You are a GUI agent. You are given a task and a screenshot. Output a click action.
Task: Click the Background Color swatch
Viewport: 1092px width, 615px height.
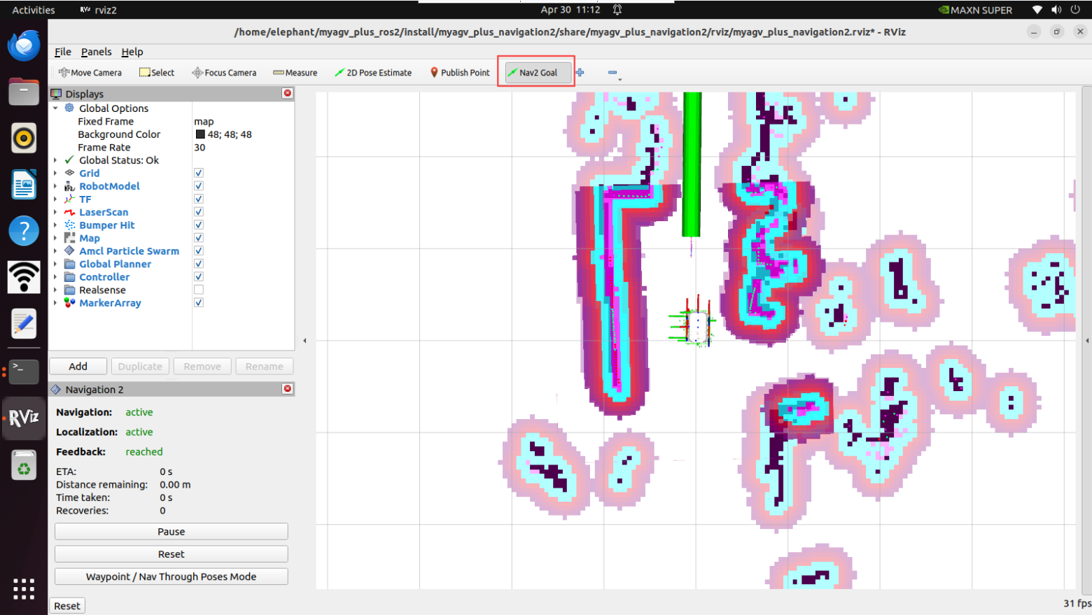[200, 134]
